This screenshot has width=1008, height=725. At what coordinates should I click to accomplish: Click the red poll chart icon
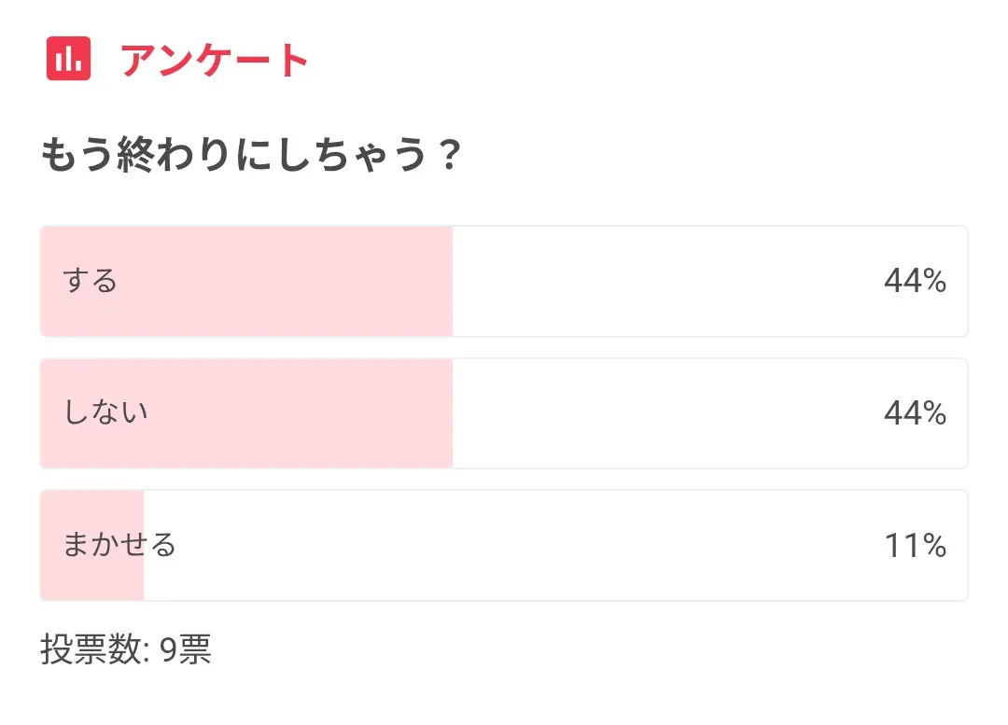pyautogui.click(x=68, y=60)
